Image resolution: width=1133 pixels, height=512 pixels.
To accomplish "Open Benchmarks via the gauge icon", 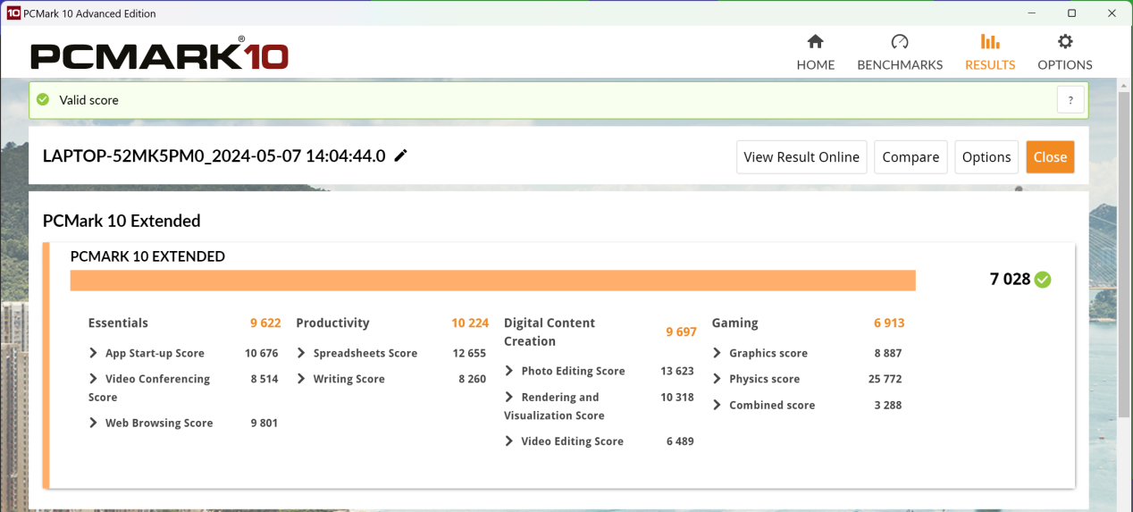I will point(900,42).
